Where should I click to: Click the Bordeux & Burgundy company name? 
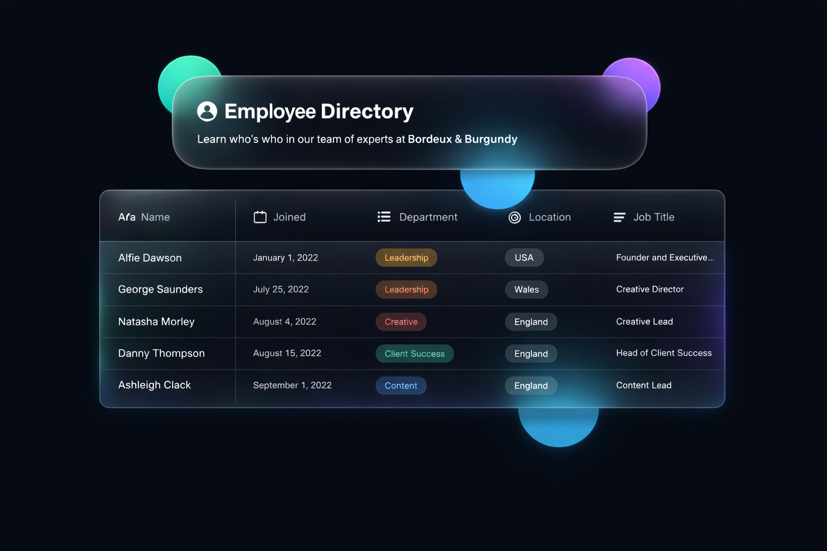tap(463, 139)
